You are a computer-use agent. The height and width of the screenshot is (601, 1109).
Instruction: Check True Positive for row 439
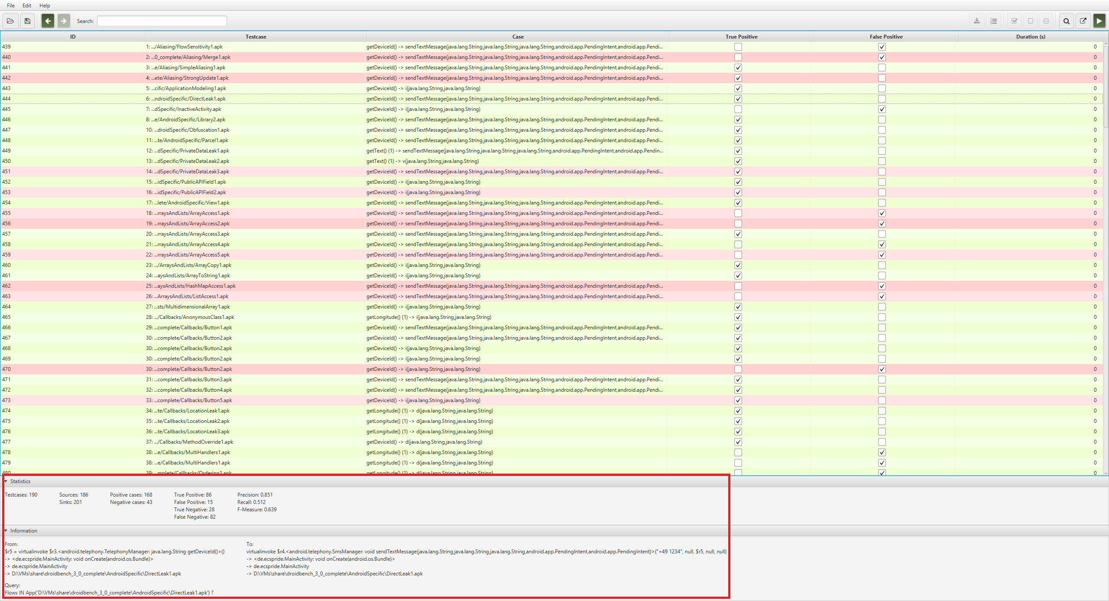pos(738,47)
